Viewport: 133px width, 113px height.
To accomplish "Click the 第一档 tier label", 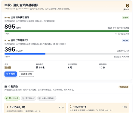I will click(7, 18).
